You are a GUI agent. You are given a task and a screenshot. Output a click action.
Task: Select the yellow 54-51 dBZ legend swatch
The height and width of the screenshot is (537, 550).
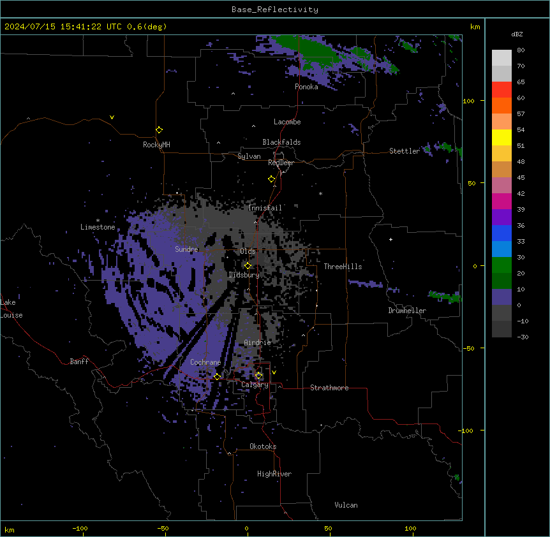point(502,138)
